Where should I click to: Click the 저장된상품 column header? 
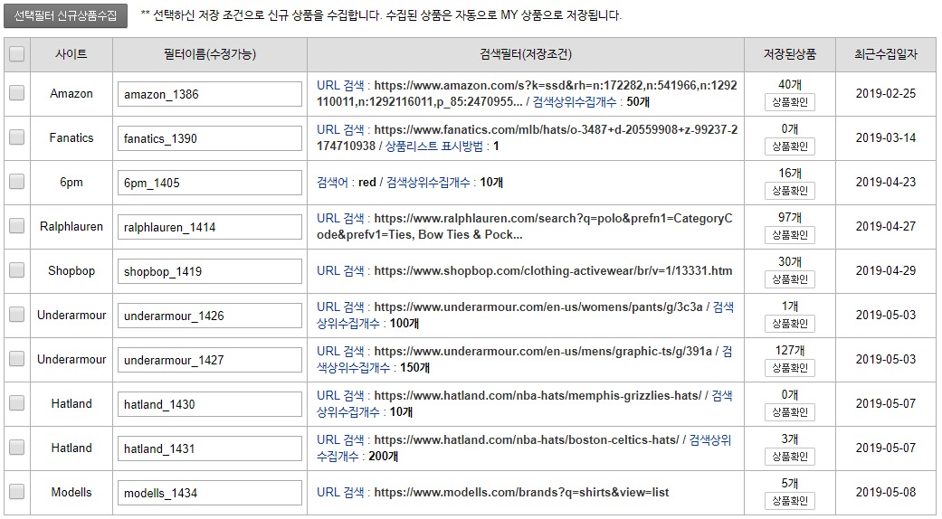click(789, 54)
